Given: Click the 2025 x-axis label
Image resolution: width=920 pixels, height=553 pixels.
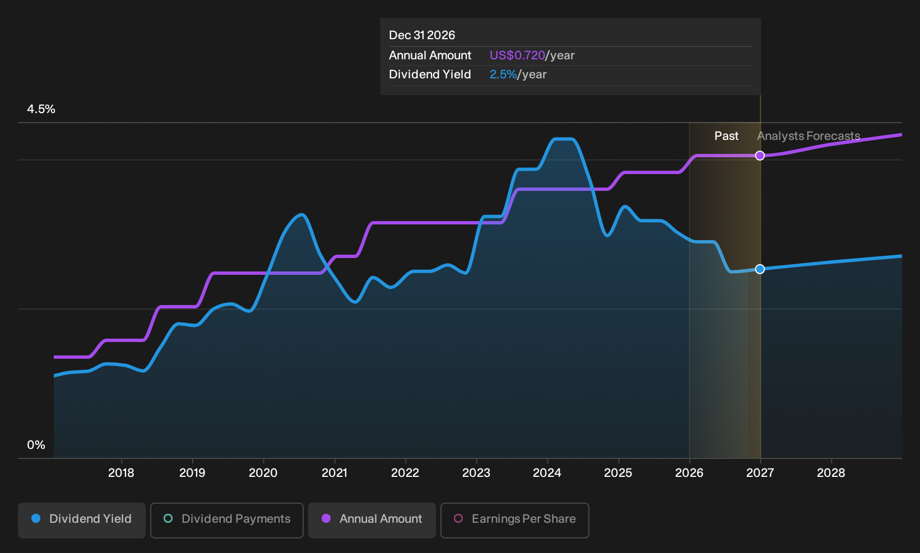Looking at the screenshot, I should [618, 473].
